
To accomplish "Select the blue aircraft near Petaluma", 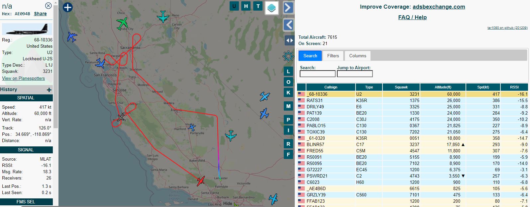I will coord(100,63).
